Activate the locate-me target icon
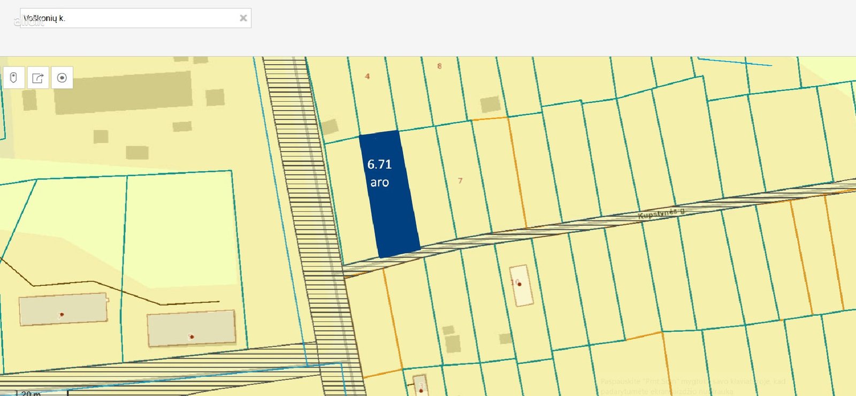 (x=62, y=78)
